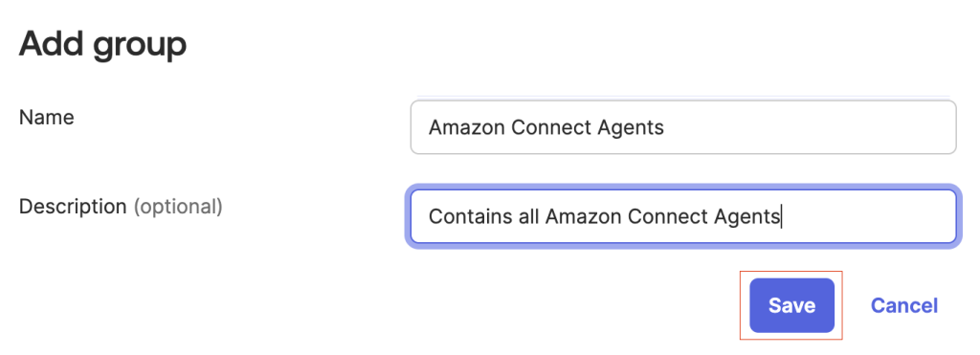The width and height of the screenshot is (980, 355).
Task: Cancel adding the group
Action: click(903, 305)
